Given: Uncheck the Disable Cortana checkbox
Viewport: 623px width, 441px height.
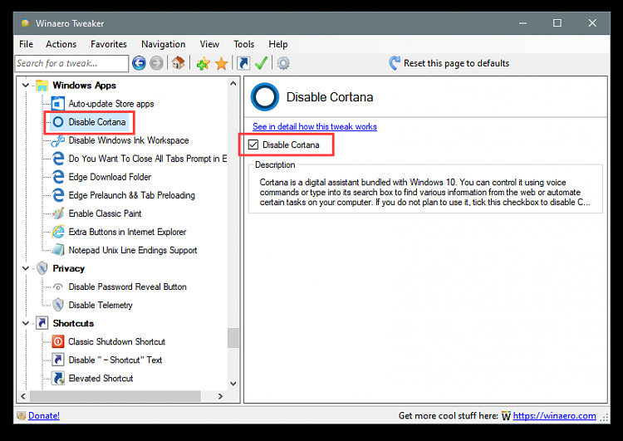Looking at the screenshot, I should (253, 145).
